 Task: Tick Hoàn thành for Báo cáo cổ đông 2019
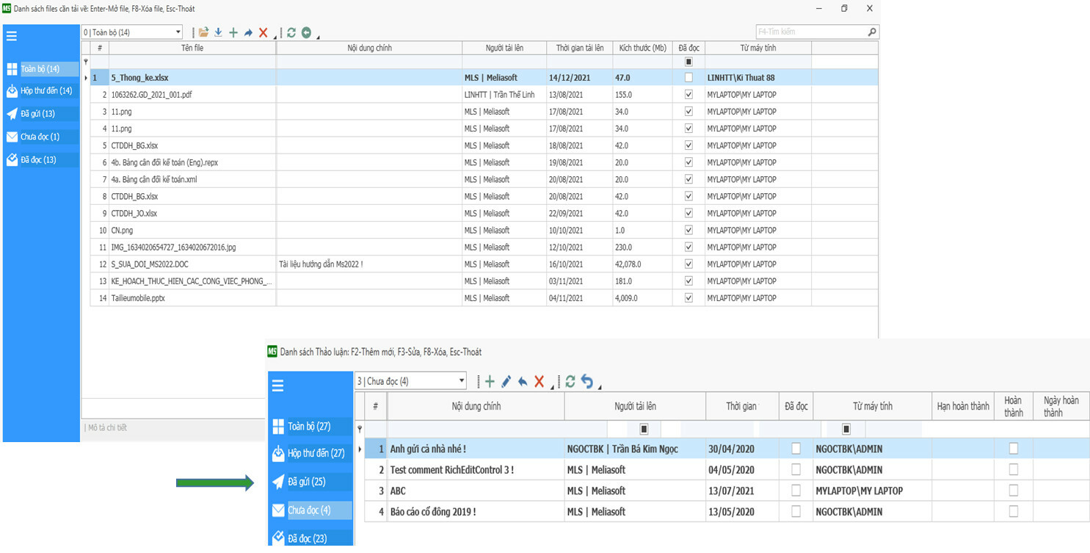[1014, 511]
